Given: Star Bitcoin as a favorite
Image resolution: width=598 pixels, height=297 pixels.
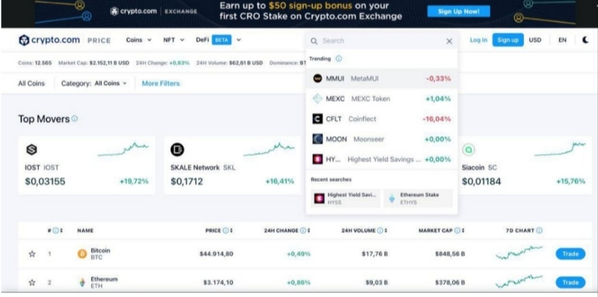Looking at the screenshot, I should click(32, 254).
